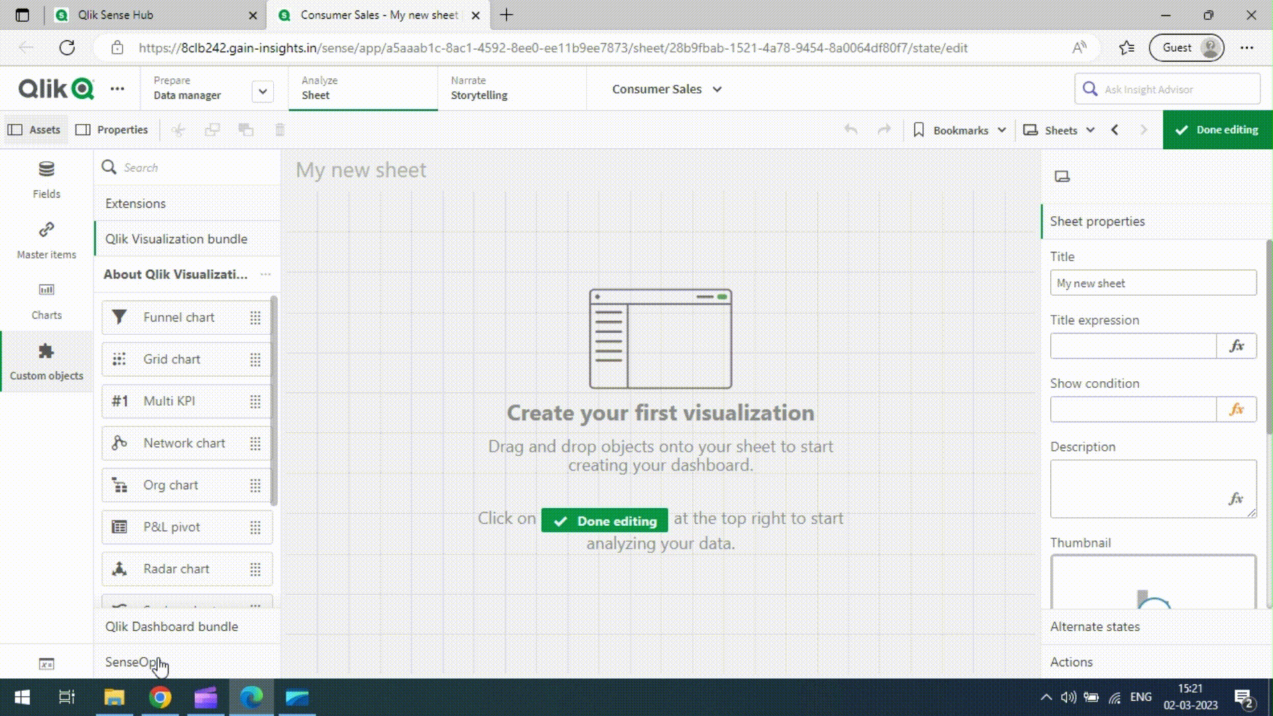Click the sheet Thumbnail preview
1273x716 pixels.
[1153, 581]
